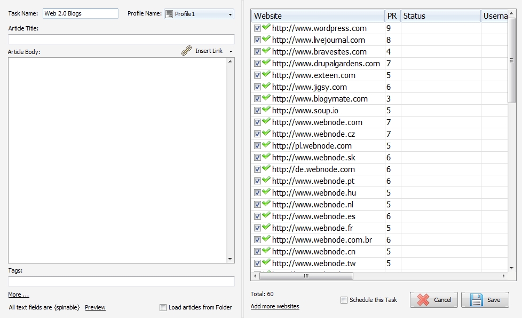Click Article Body scrollbar down arrow
This screenshot has height=318, width=522.
click(x=230, y=259)
